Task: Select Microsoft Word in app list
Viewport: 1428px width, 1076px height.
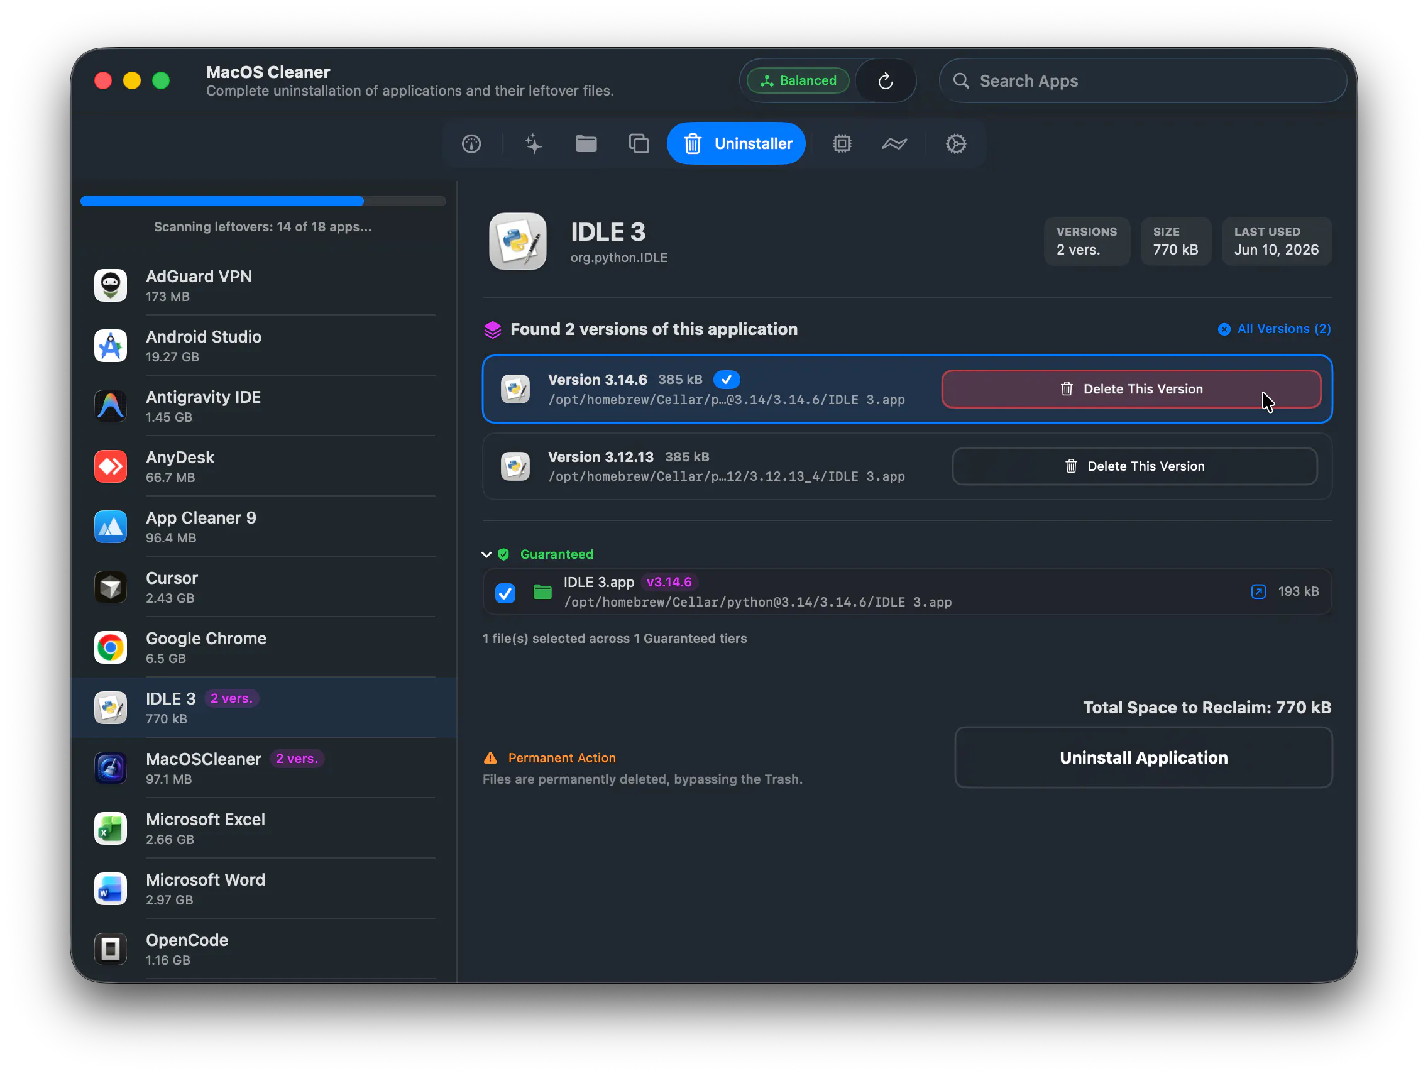Action: pos(265,889)
